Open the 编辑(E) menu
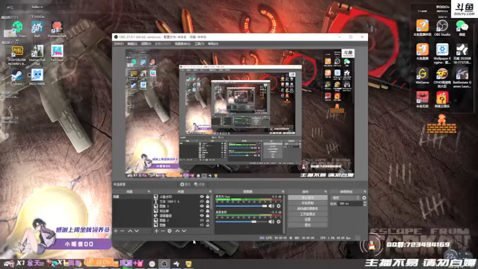The height and width of the screenshot is (269, 478). click(x=132, y=44)
